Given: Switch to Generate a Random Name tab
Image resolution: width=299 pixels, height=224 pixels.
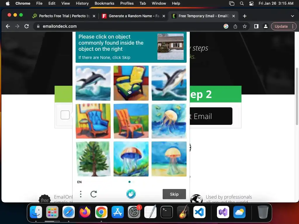Looking at the screenshot, I should pyautogui.click(x=133, y=16).
